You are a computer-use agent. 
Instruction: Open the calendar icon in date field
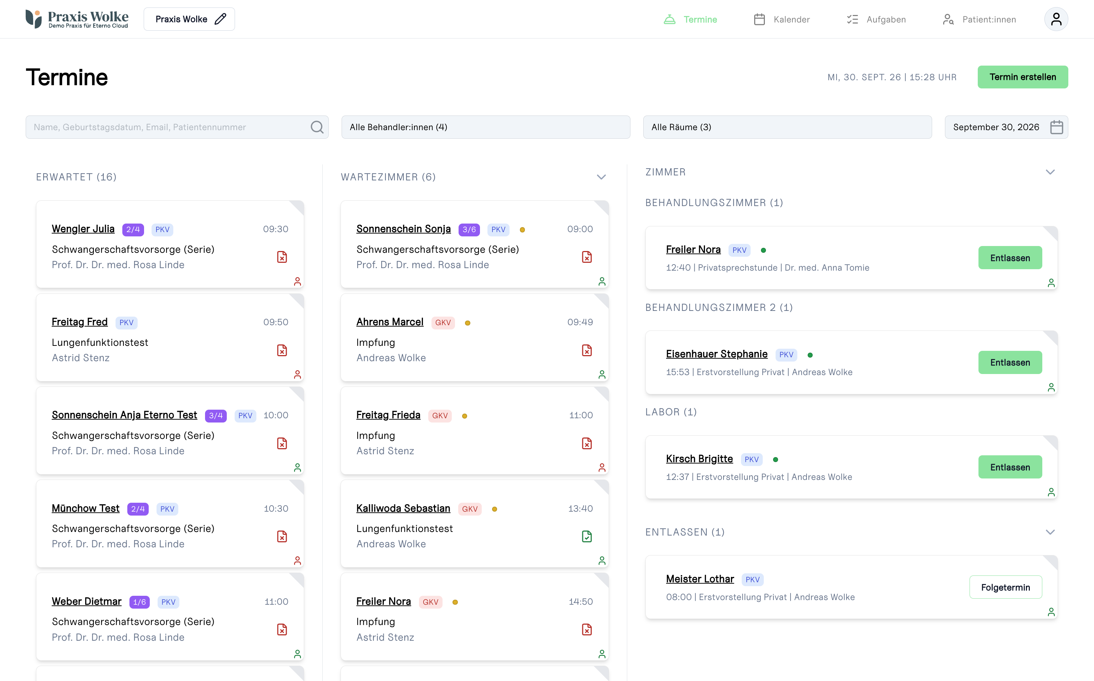[x=1056, y=127]
